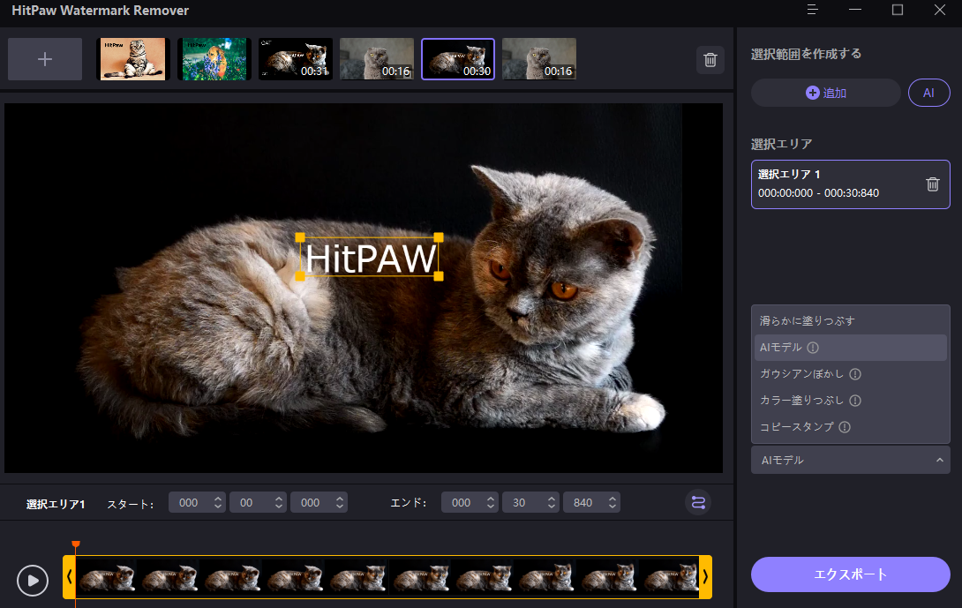Screen dimensions: 962x608
Task: Click the 追加 add selection button
Action: click(826, 93)
